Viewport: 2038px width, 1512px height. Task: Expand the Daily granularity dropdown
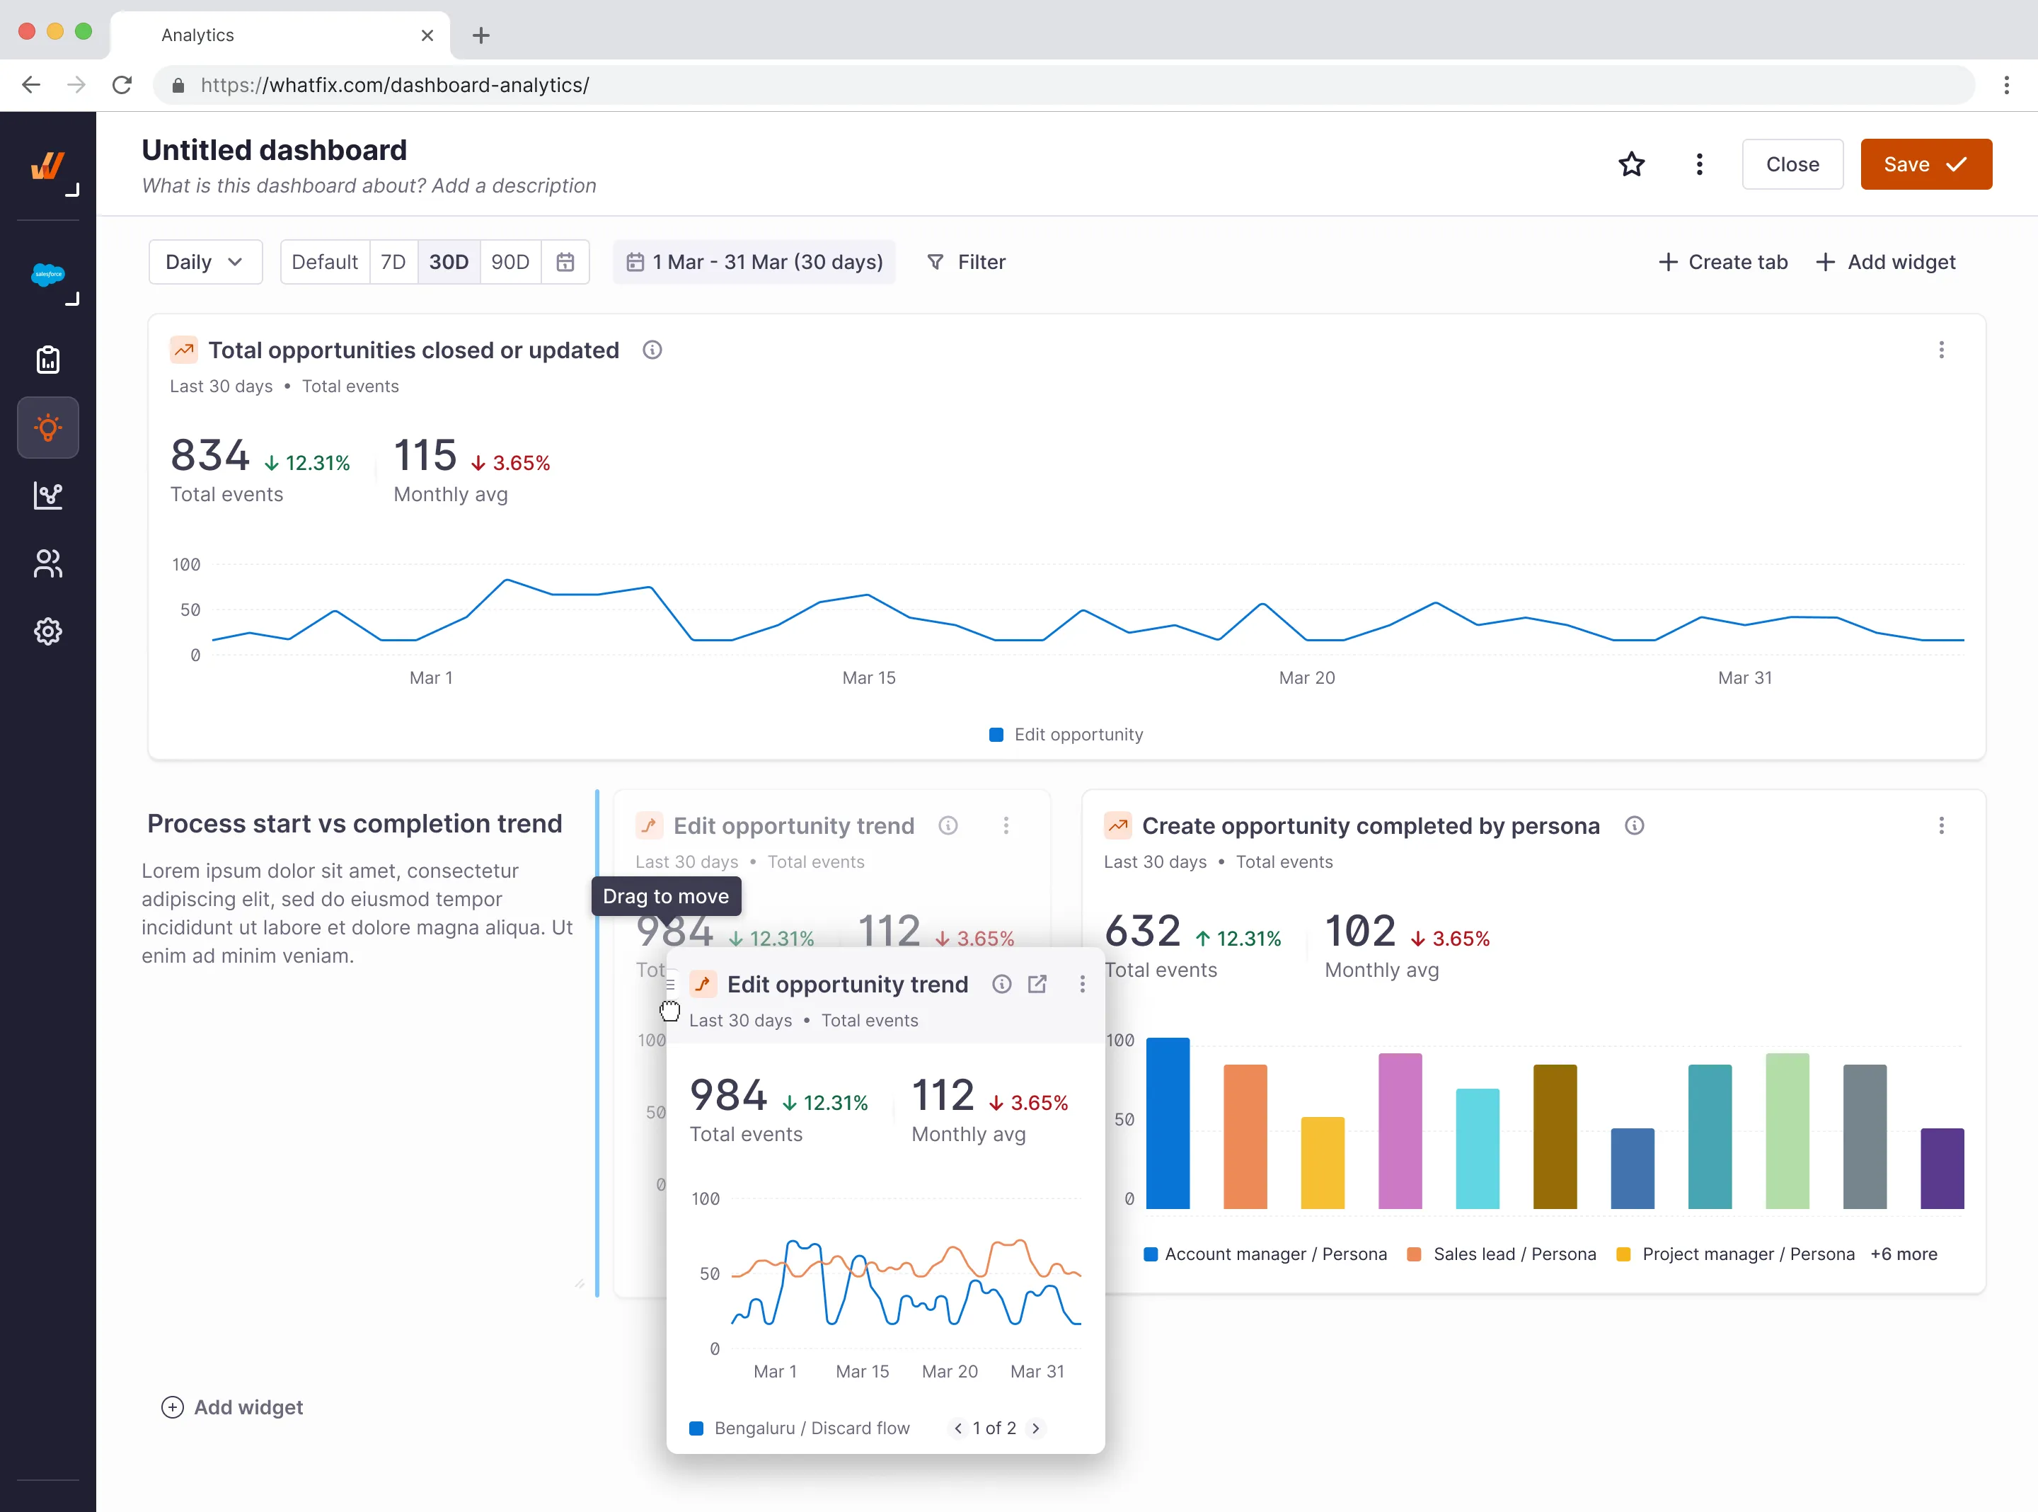point(205,262)
